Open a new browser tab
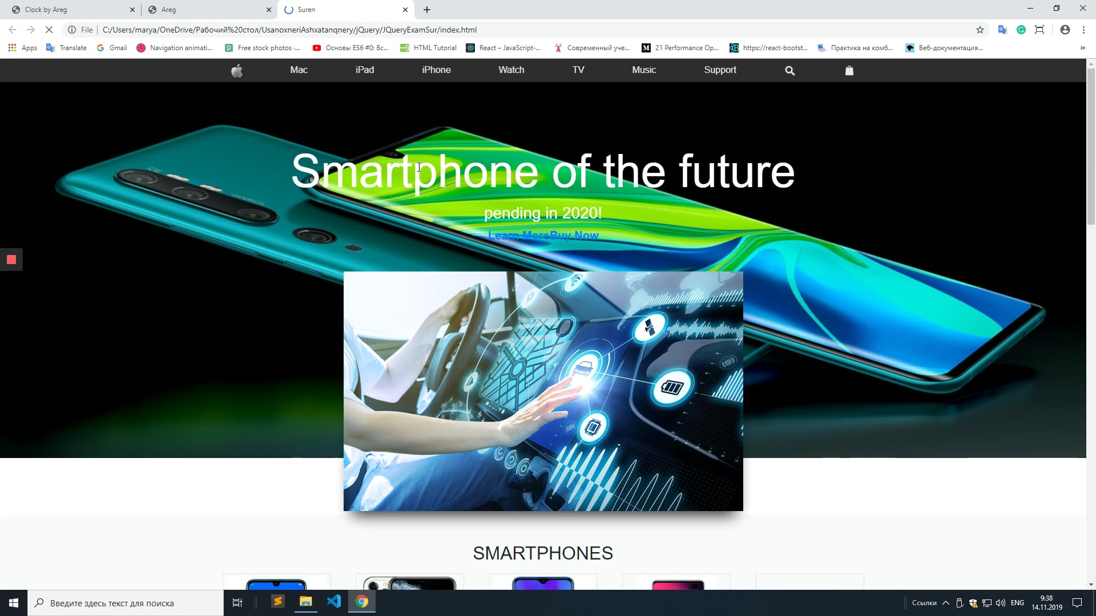The width and height of the screenshot is (1096, 616). pyautogui.click(x=427, y=10)
